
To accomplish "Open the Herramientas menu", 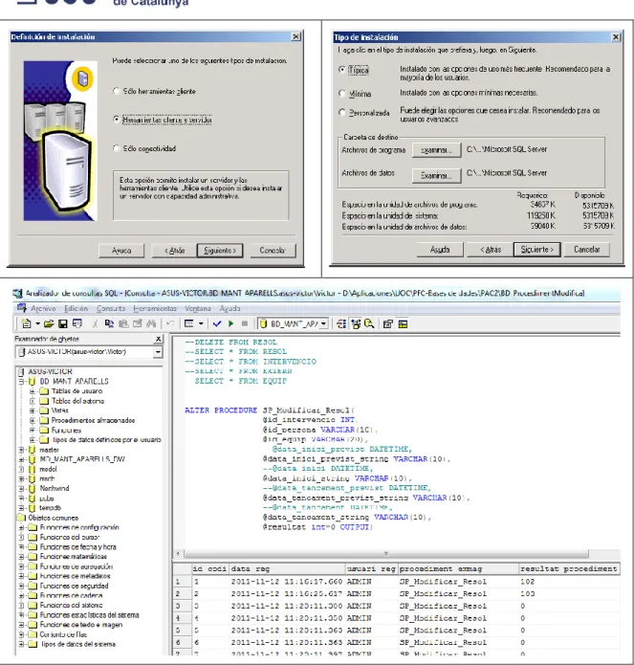I will click(155, 308).
